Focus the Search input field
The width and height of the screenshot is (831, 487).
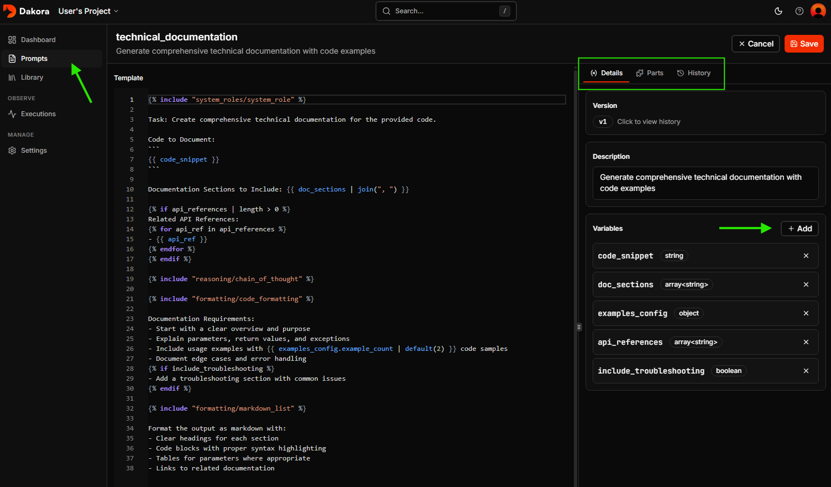(445, 11)
